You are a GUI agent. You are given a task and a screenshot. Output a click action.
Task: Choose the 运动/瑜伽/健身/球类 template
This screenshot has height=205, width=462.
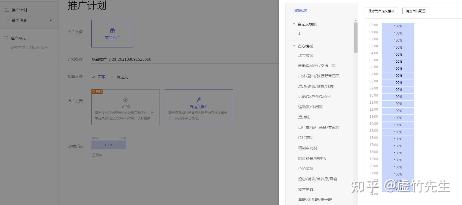coord(316,86)
